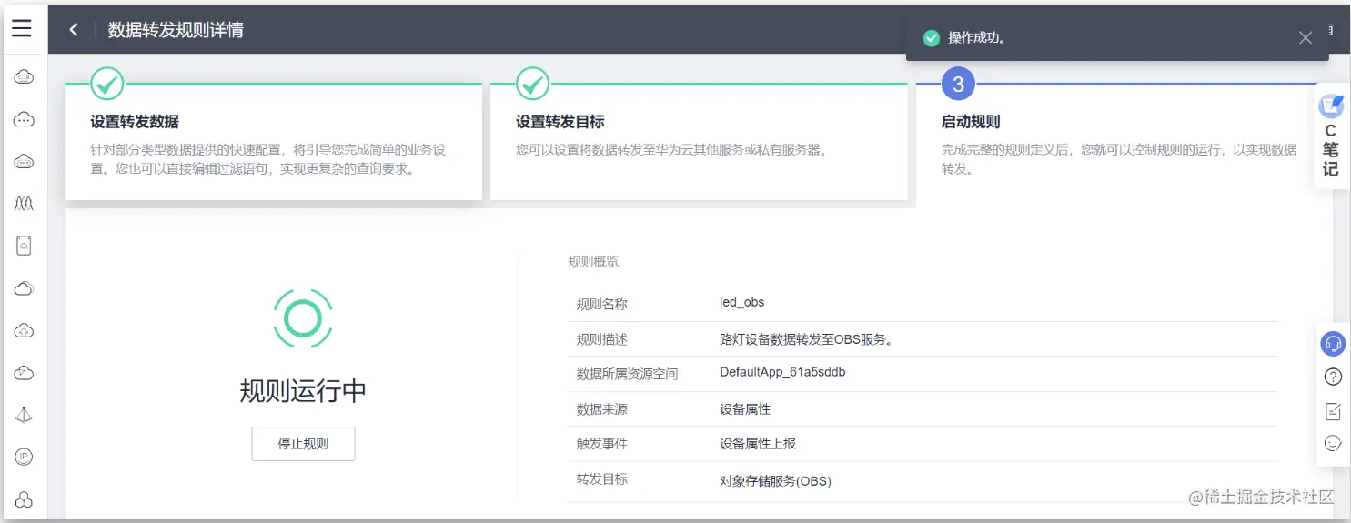Click the step 3 number circle

click(x=958, y=85)
